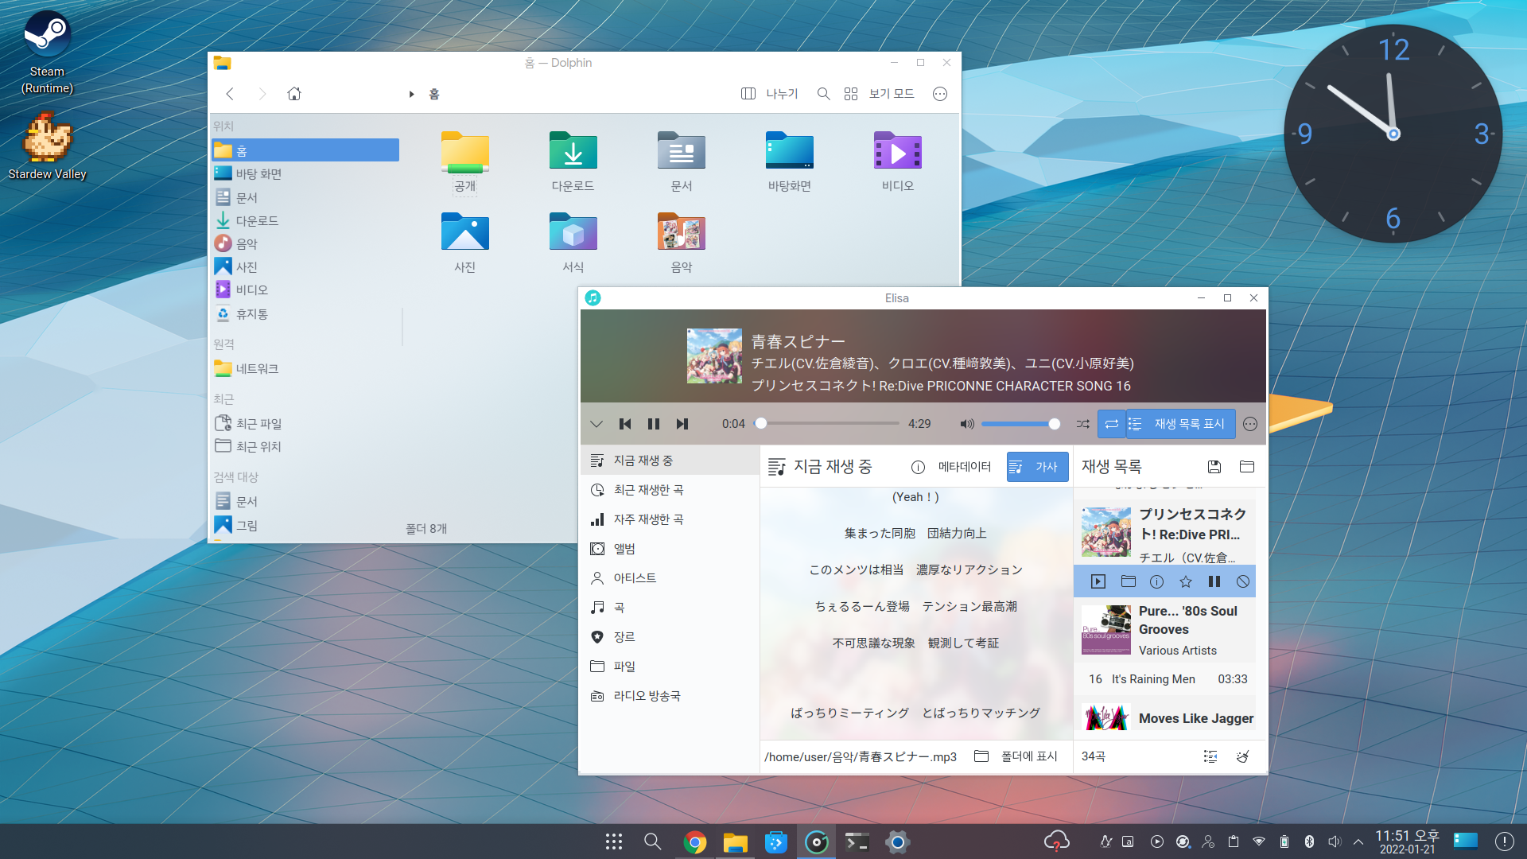Switch to 메타데이터 view
Screen dimensions: 1527x859
pos(952,467)
